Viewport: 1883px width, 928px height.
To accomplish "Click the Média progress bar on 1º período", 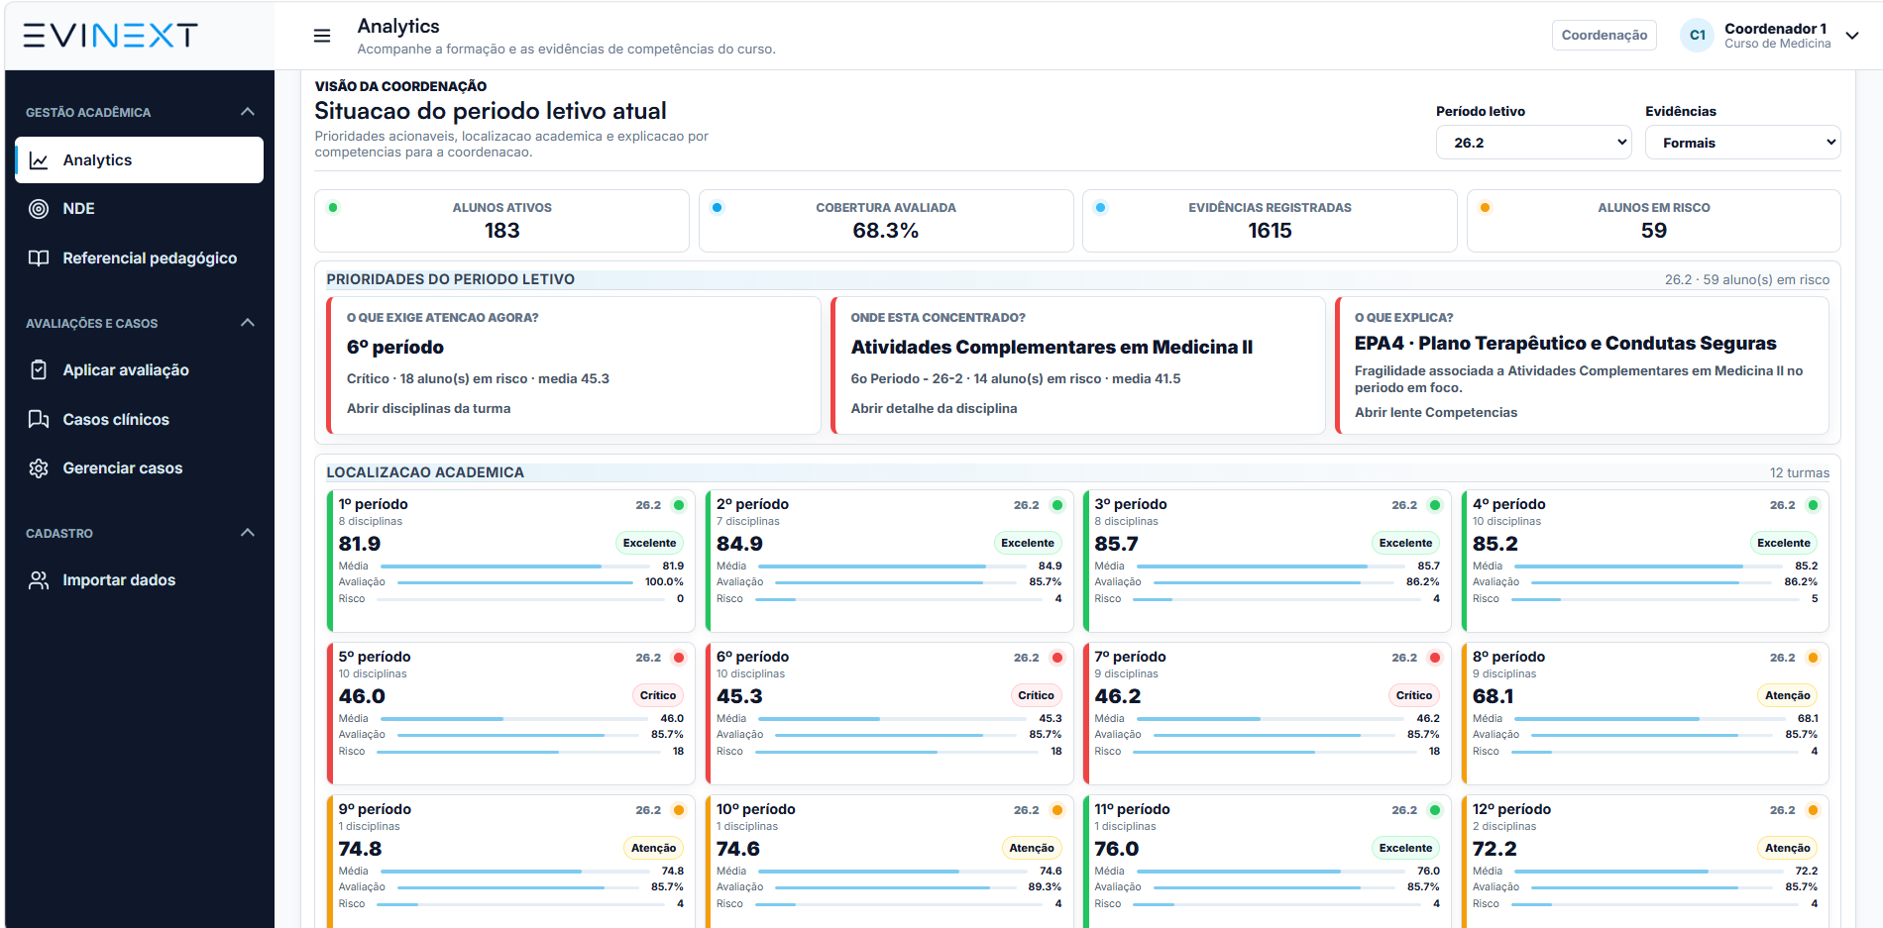I will pos(513,567).
